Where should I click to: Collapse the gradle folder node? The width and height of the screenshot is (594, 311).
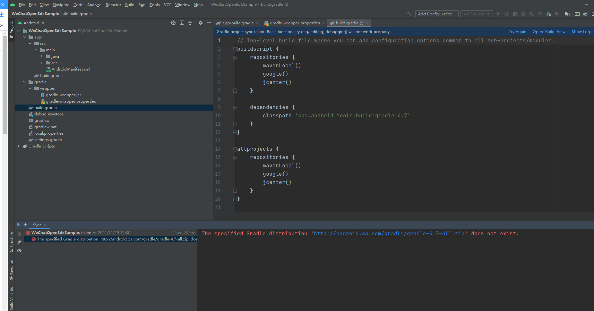(24, 82)
